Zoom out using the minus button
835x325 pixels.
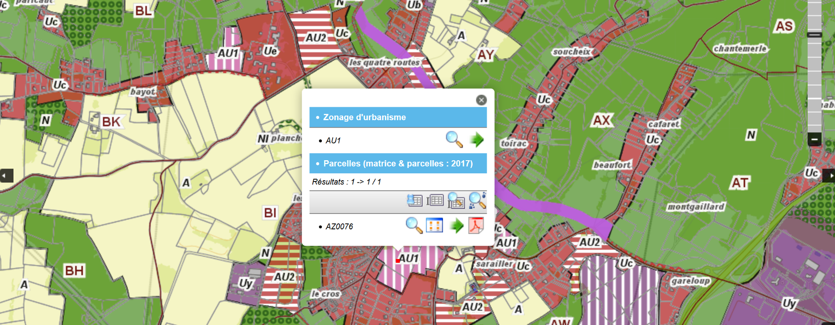pos(814,139)
